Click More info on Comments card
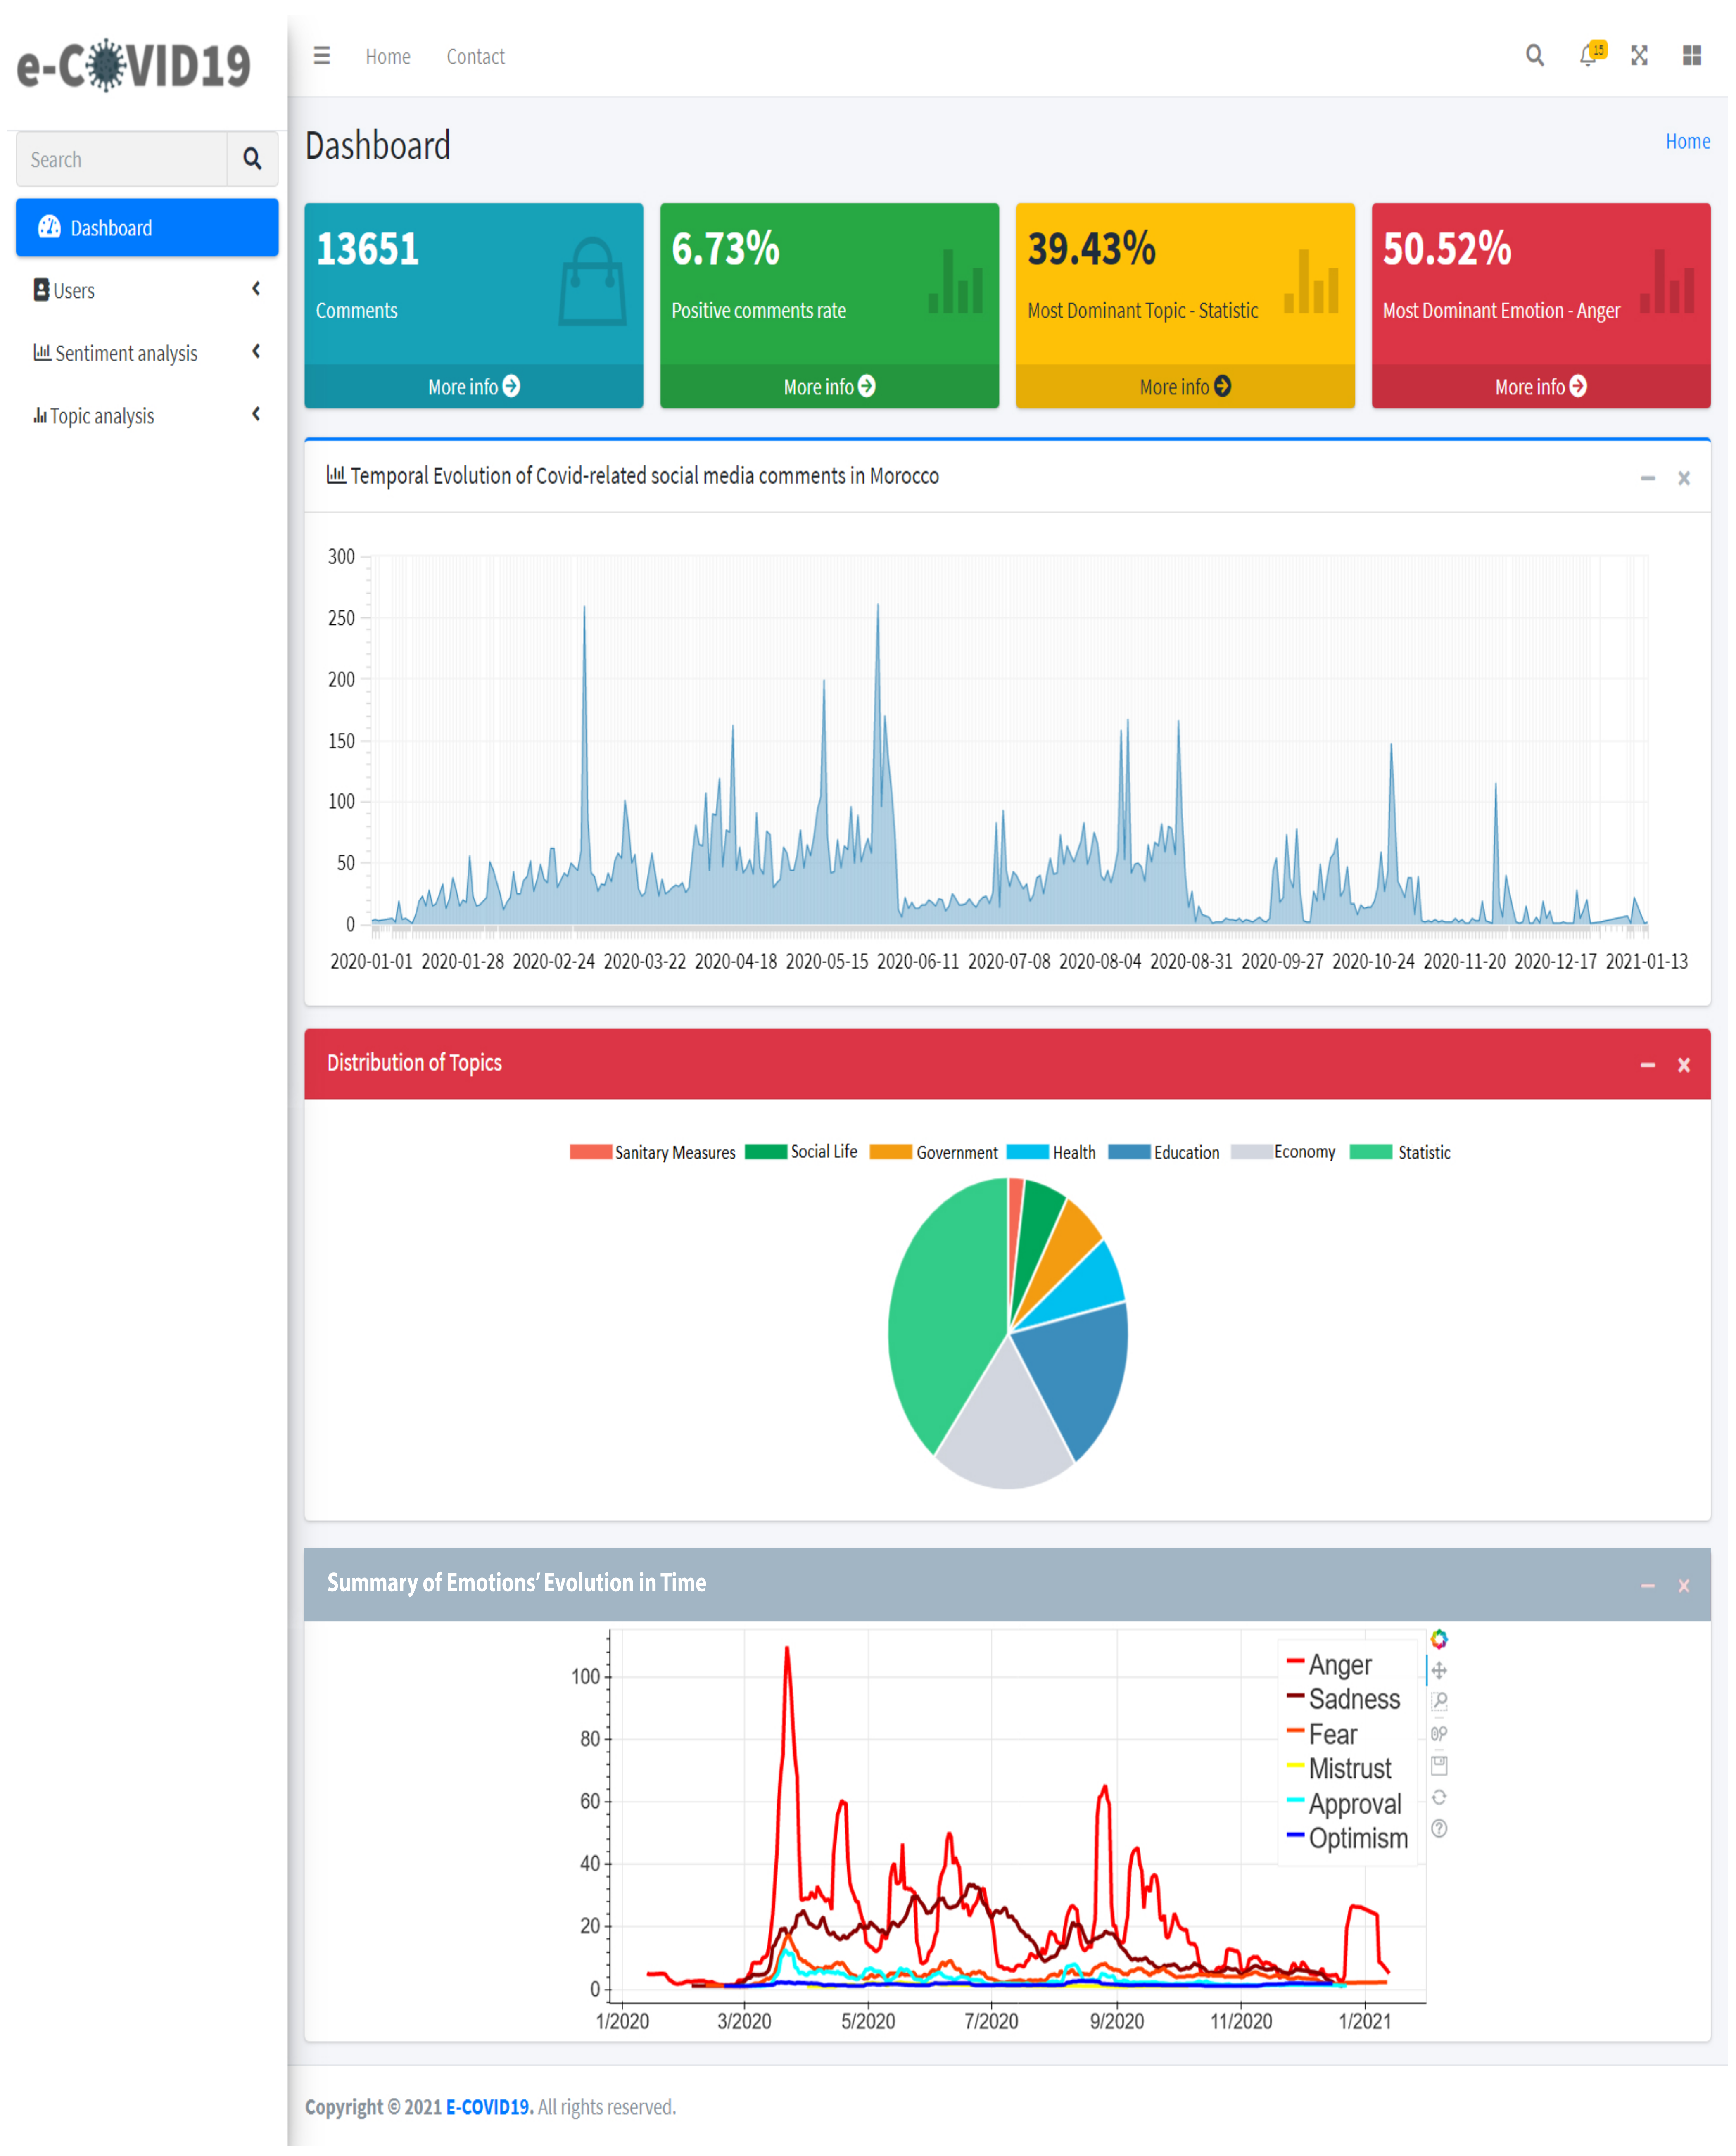 (x=474, y=387)
